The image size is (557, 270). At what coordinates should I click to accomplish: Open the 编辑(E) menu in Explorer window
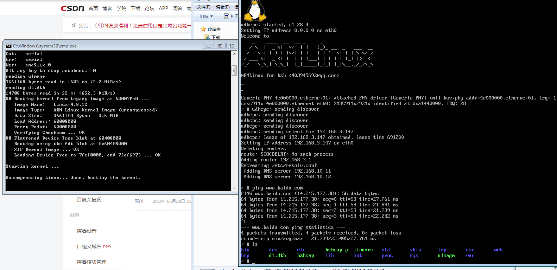[223, 7]
